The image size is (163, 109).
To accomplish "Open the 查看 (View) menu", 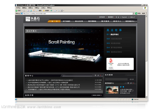I will coord(31,8).
